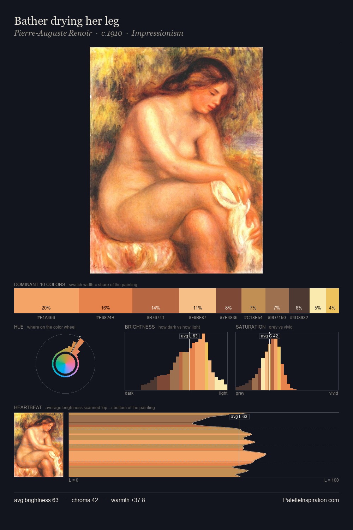Viewport: 353px width, 530px height.
Task: Click the 'DOMINANT 10 COLORS' heading
Action: 40,284
